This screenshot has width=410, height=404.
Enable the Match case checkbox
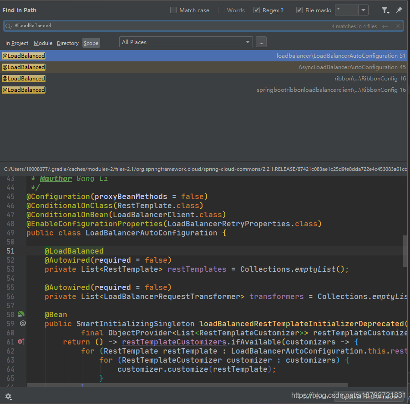(x=173, y=10)
